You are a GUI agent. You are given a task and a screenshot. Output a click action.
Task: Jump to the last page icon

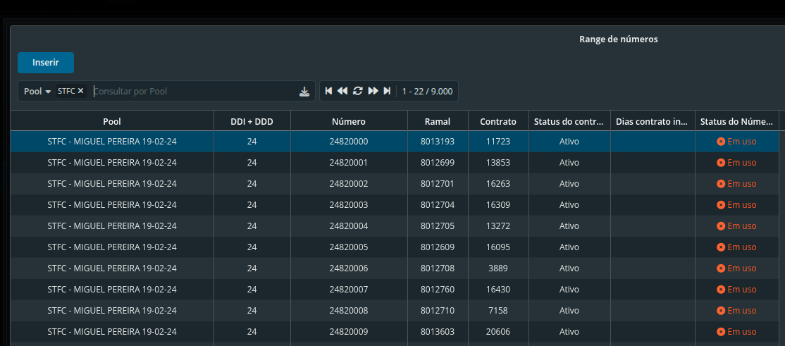tap(387, 91)
